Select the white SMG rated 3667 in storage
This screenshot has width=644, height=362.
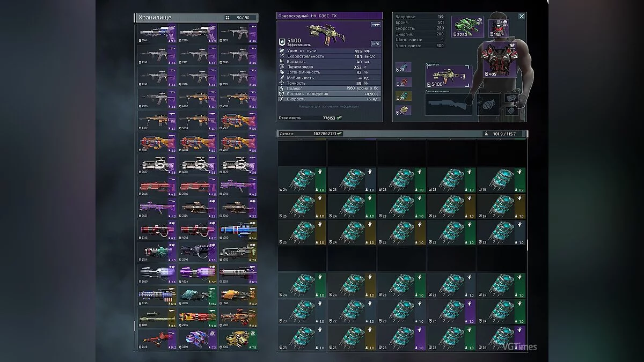[x=157, y=165]
